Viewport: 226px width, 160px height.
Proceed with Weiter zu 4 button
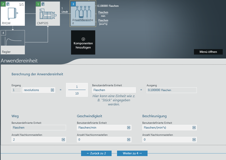(x=132, y=153)
